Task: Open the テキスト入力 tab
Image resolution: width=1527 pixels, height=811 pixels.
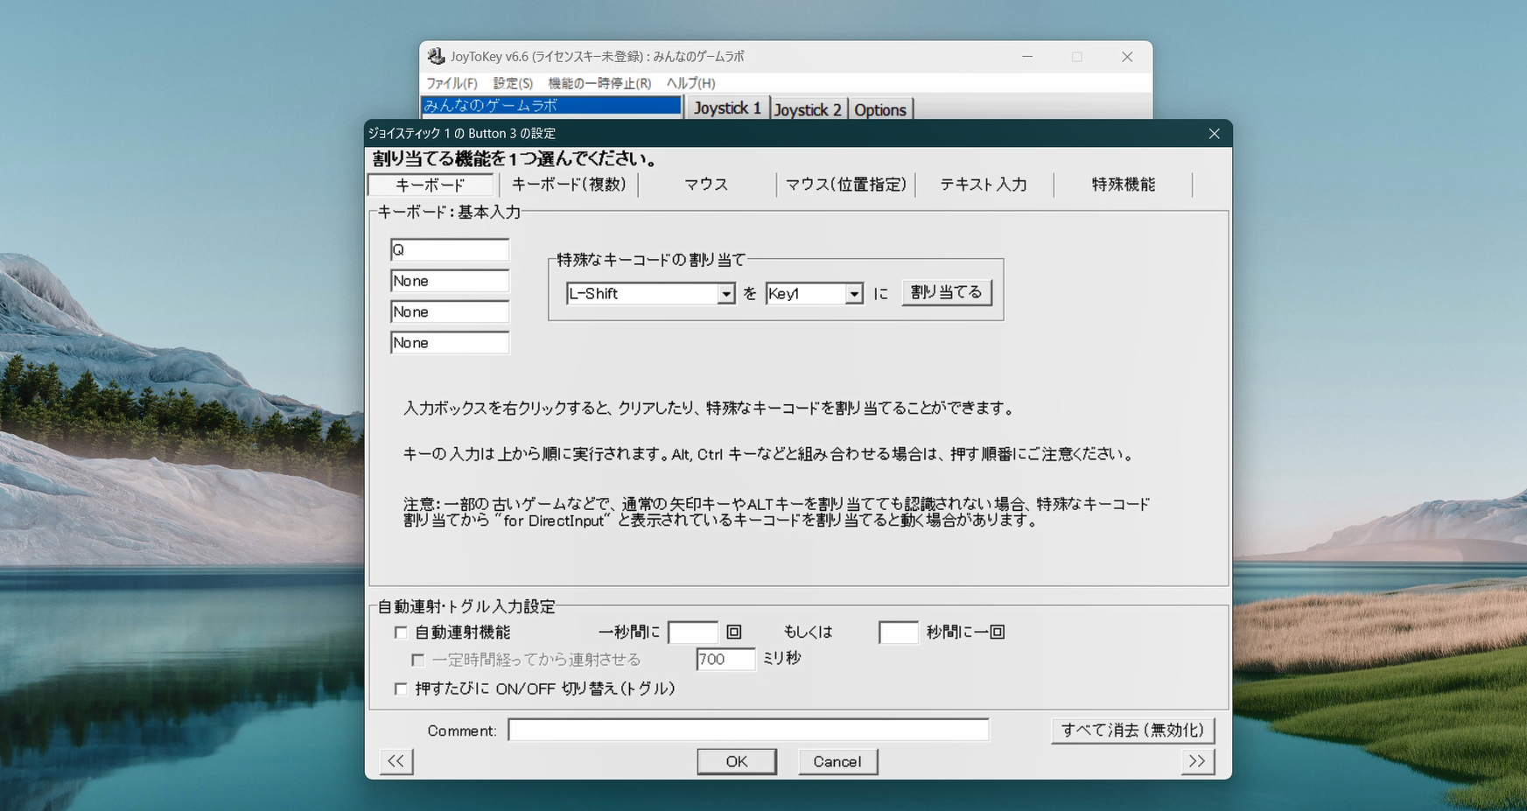Action: click(984, 185)
